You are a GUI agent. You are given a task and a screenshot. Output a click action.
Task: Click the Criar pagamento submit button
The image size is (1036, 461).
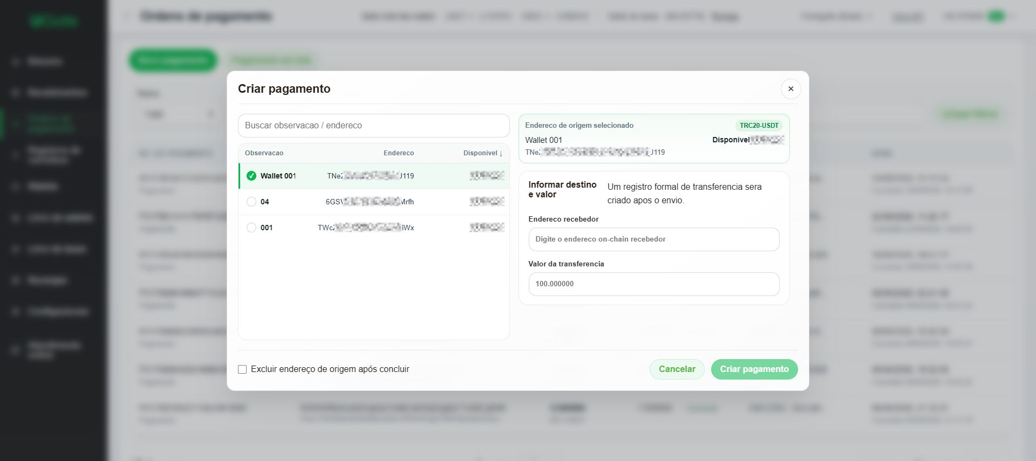754,369
